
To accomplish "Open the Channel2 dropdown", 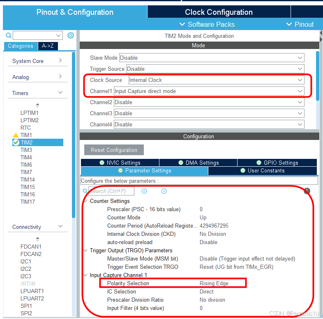I will pyautogui.click(x=209, y=102).
